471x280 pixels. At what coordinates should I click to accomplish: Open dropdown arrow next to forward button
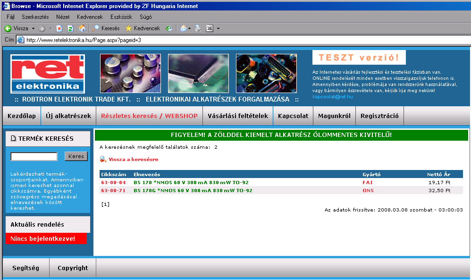pos(51,28)
